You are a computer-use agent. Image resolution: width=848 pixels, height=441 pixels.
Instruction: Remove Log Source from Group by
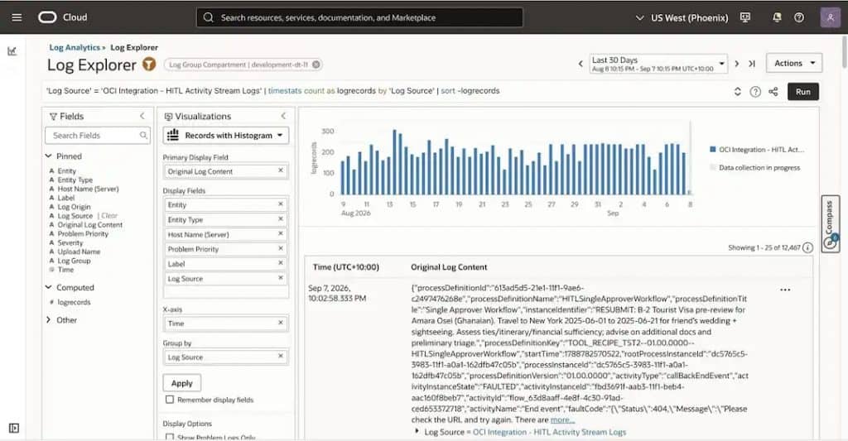click(281, 356)
